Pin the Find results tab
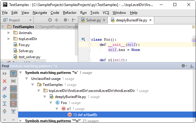196x123 pixels. point(5,89)
